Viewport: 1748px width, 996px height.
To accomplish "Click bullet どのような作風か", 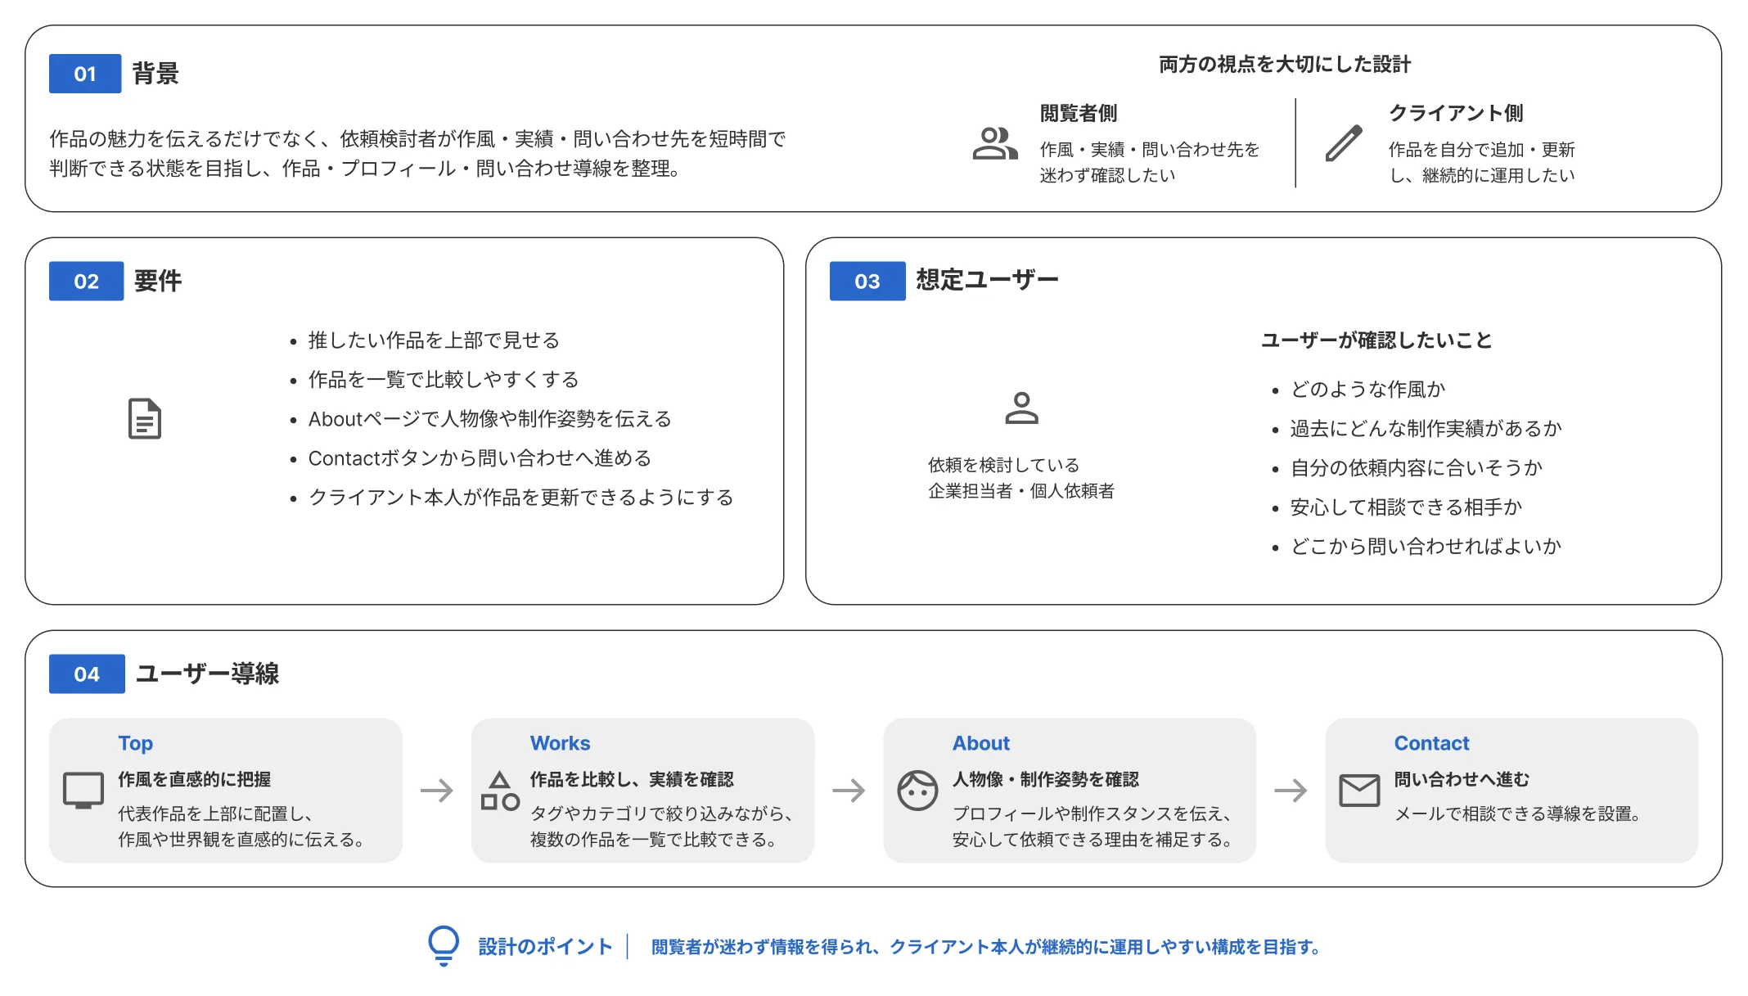I will click(1368, 390).
